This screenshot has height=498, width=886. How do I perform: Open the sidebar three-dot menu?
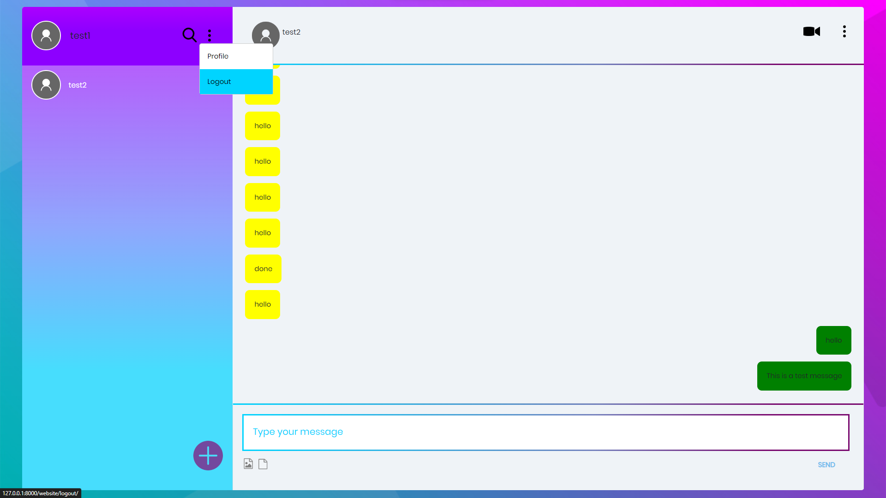click(210, 35)
